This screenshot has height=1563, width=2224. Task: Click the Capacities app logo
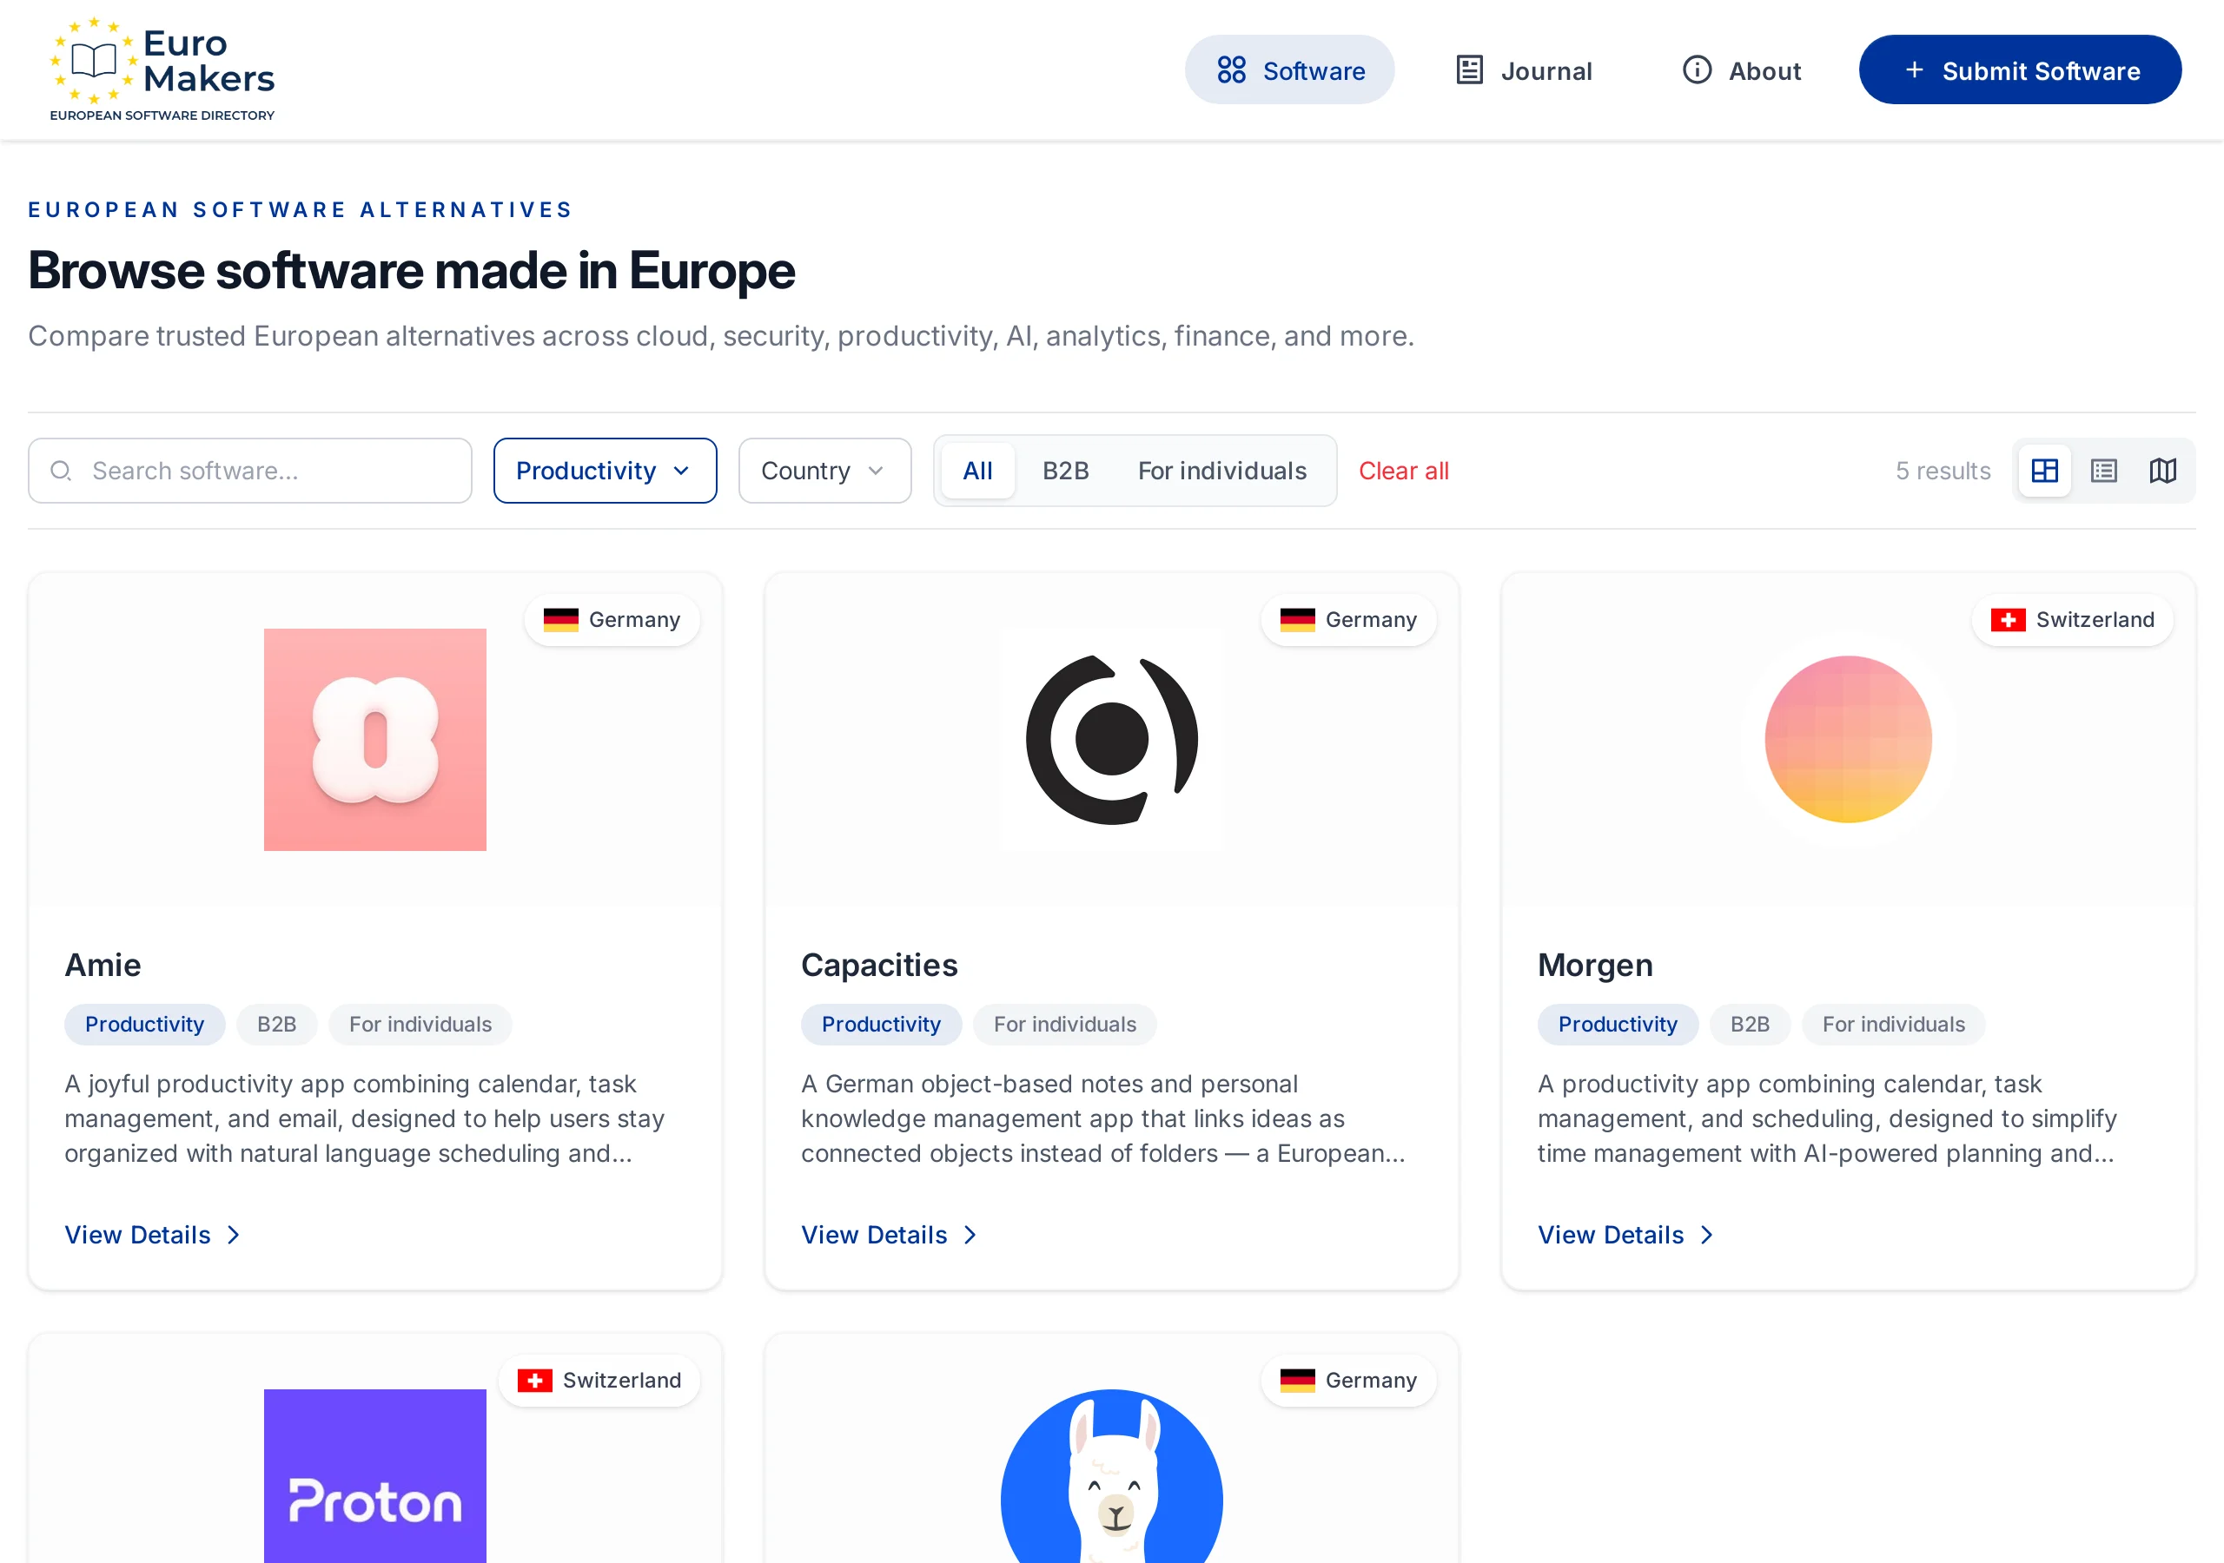(x=1112, y=740)
